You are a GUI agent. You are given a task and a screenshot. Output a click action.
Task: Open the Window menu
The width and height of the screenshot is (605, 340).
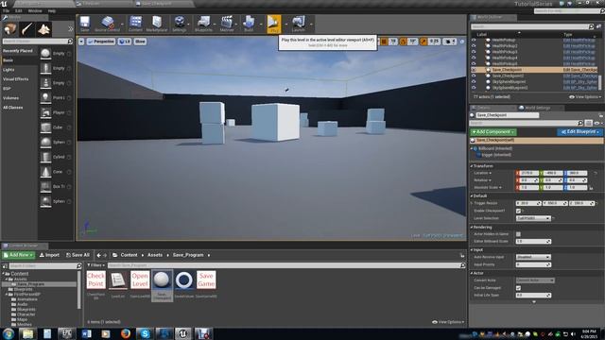[35, 10]
